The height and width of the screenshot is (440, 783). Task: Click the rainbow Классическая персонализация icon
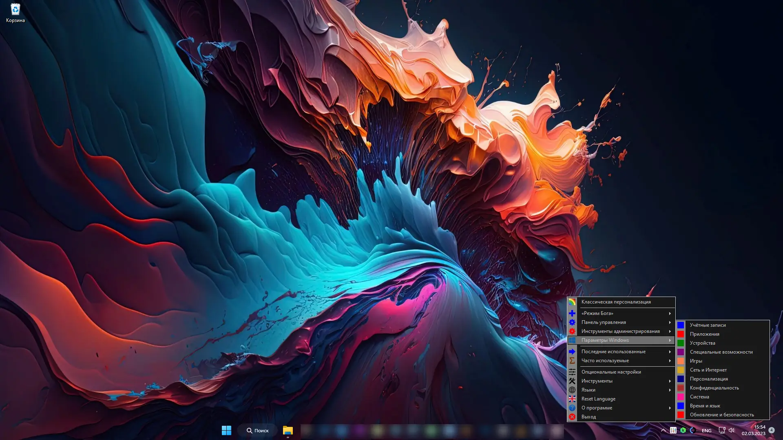click(572, 302)
